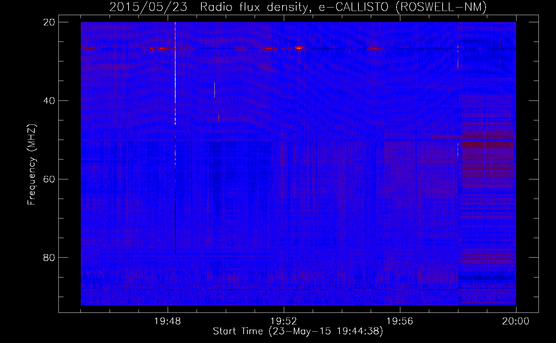Click the short yellow spike near 36 MHz

click(x=214, y=90)
